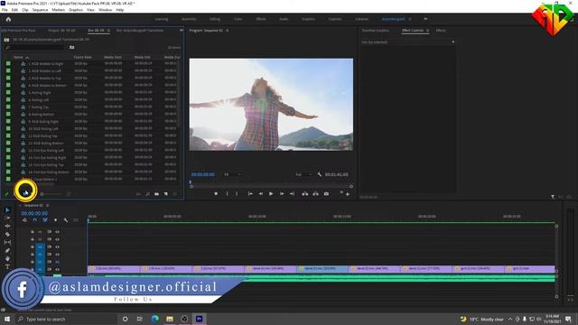Click the Frame Rate column header
This screenshot has height=325, width=578.
(82, 58)
